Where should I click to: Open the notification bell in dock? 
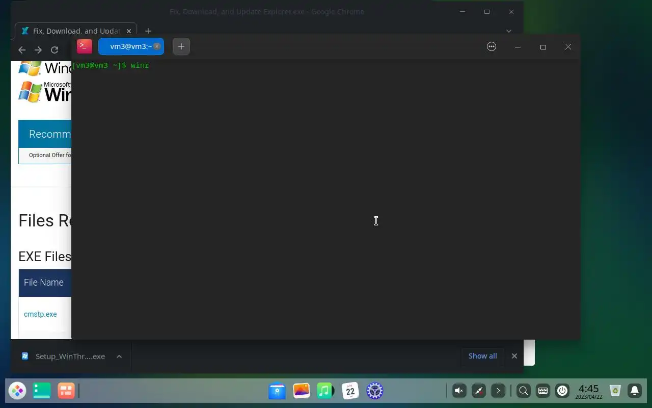[635, 391]
